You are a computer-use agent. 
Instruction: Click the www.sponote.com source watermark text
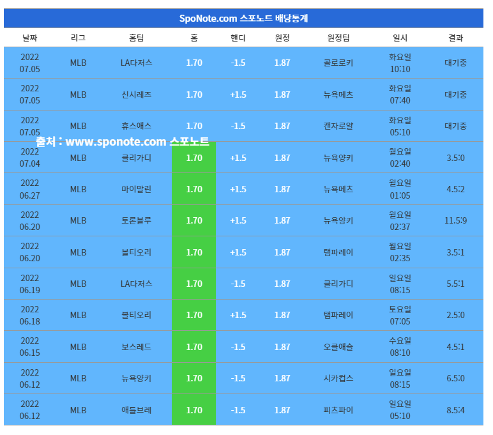click(x=123, y=141)
